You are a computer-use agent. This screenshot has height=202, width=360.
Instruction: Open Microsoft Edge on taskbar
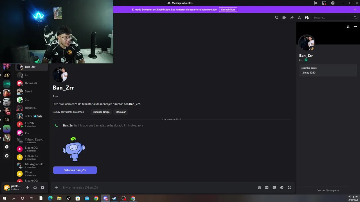[x=50, y=198]
